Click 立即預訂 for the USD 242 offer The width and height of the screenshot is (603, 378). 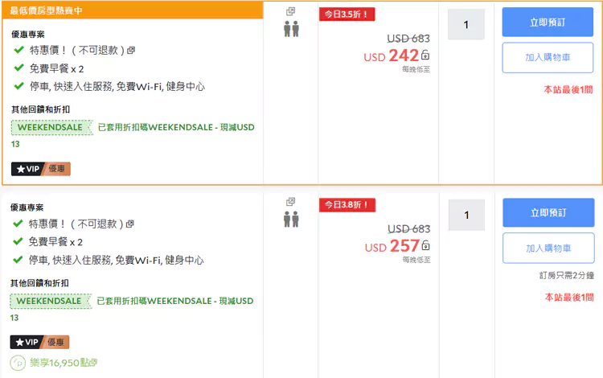[548, 23]
